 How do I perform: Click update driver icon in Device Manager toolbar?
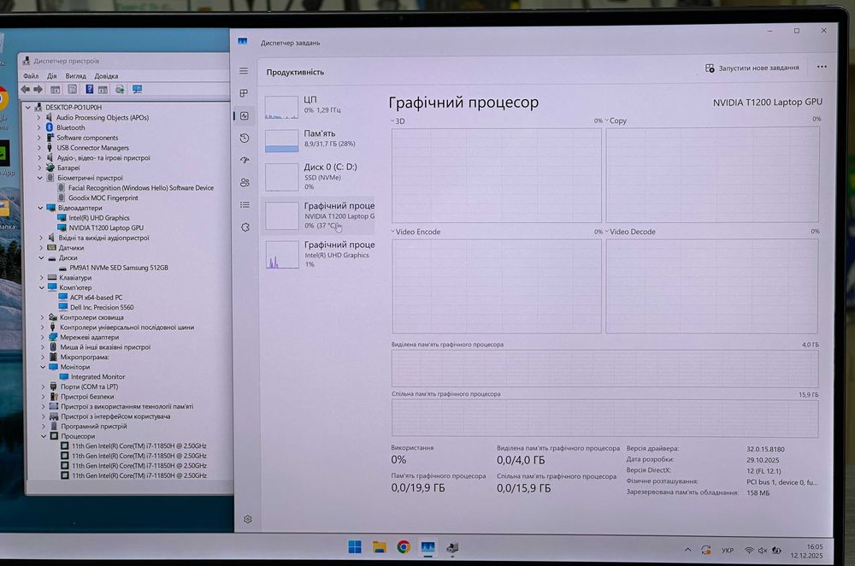pyautogui.click(x=120, y=89)
